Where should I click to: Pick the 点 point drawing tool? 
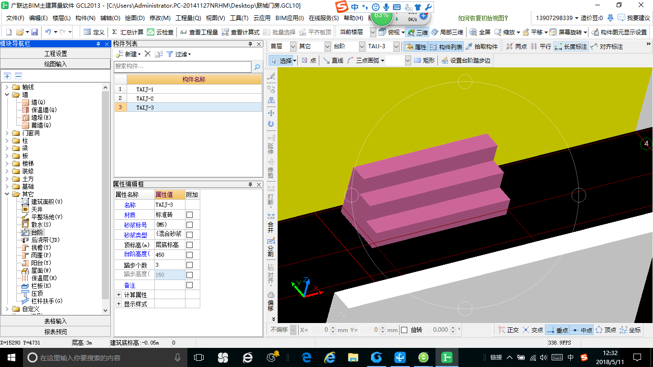tap(308, 61)
